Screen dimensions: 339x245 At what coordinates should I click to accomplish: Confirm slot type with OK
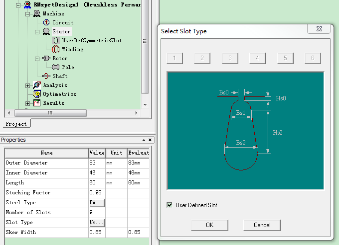tap(209, 225)
